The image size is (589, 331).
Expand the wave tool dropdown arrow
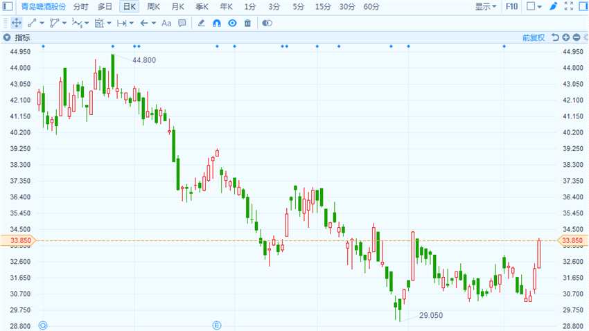pos(87,24)
